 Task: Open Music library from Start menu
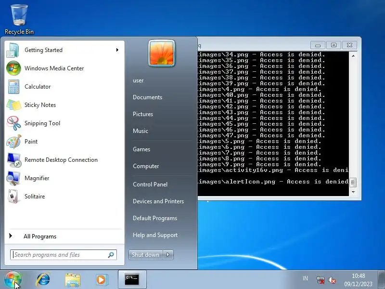tap(141, 131)
